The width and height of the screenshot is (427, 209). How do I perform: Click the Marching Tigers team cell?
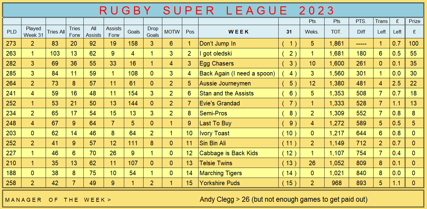[x=238, y=173]
